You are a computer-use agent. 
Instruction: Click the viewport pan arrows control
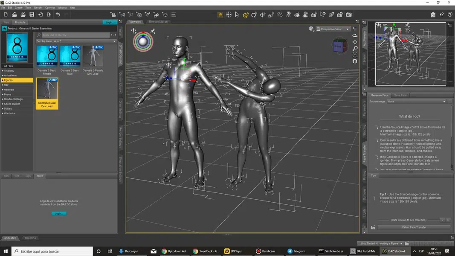tap(355, 42)
